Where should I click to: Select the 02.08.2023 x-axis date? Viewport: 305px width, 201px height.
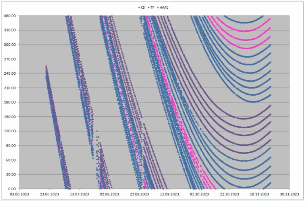(110, 194)
